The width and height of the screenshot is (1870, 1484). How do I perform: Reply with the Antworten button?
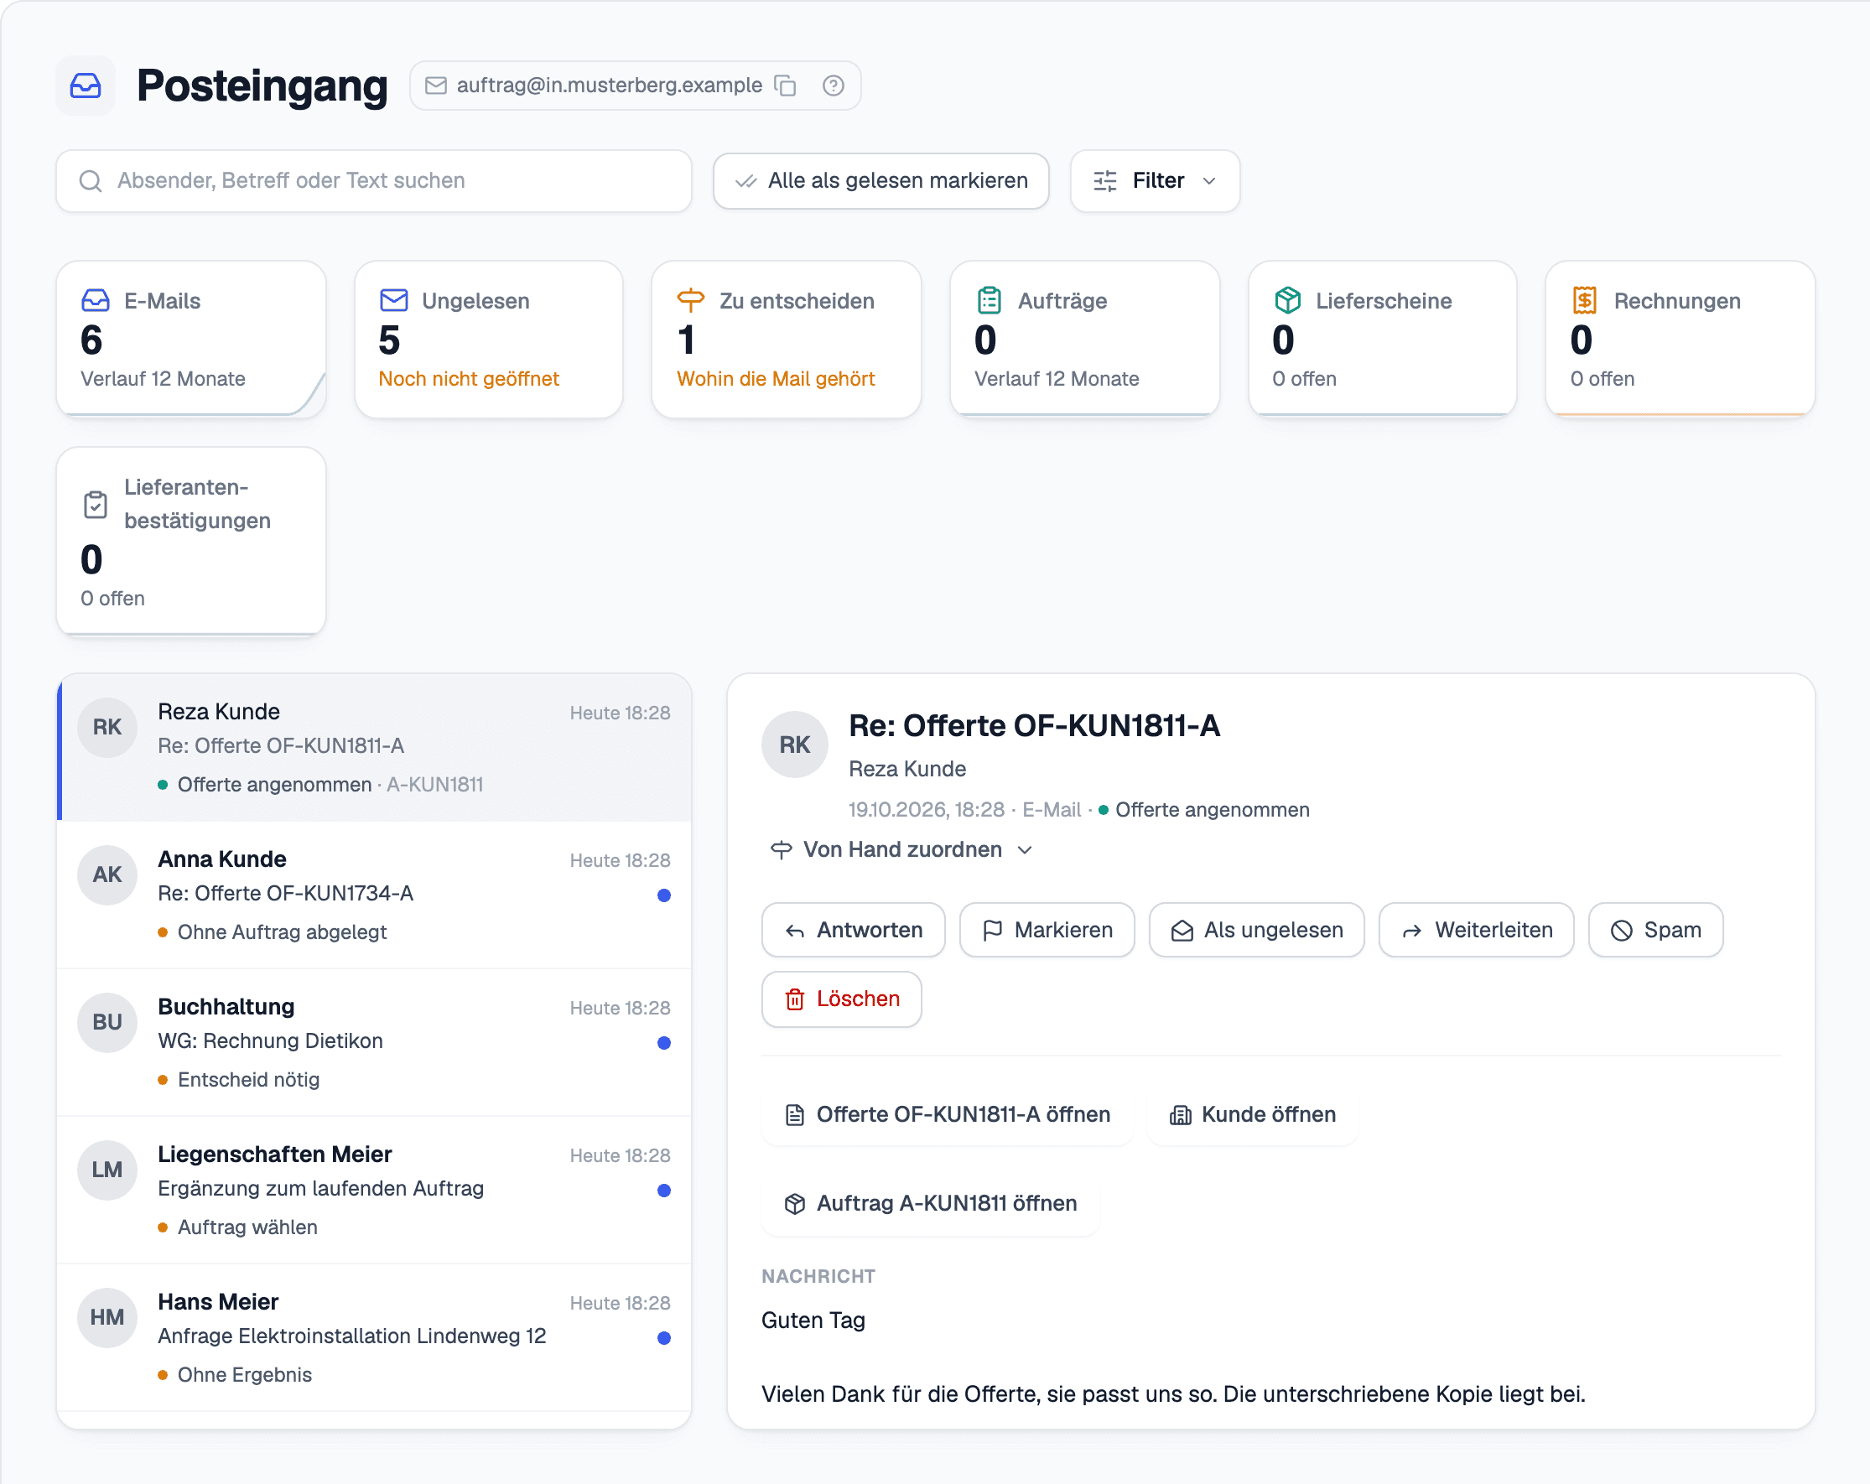[854, 930]
